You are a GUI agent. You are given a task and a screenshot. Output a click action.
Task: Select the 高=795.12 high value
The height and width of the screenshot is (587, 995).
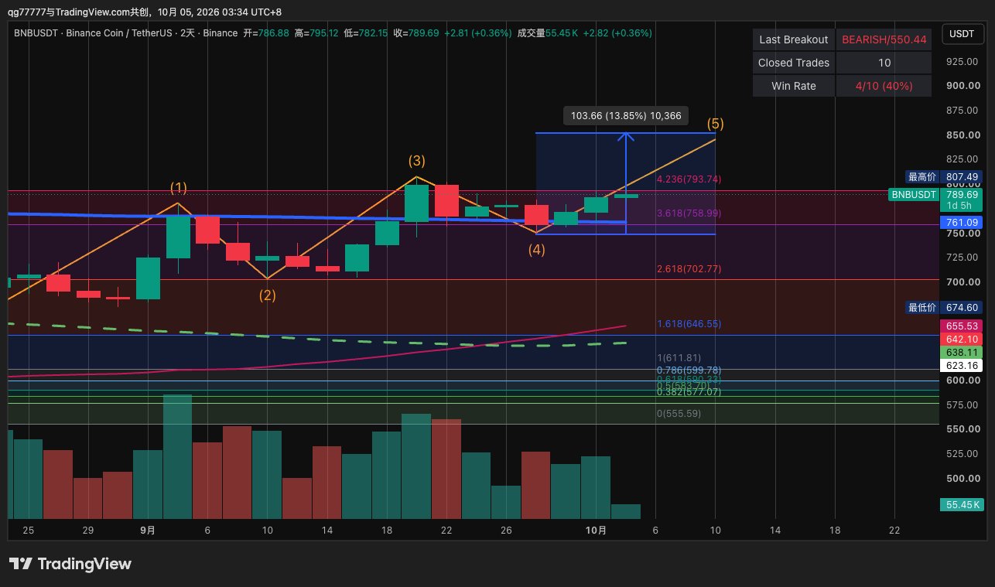coord(316,33)
